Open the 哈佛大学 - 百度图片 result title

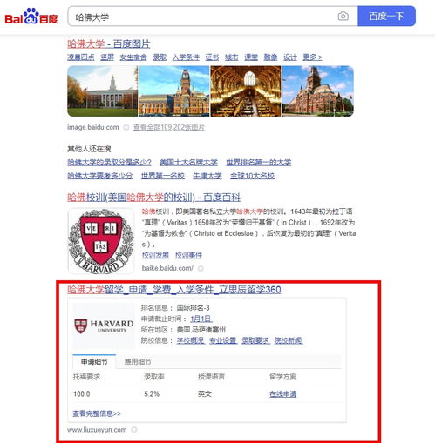(109, 44)
